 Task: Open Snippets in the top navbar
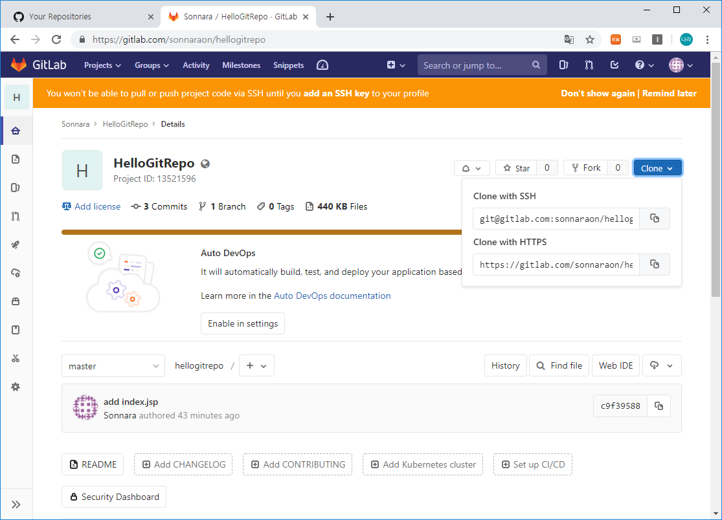click(x=288, y=65)
